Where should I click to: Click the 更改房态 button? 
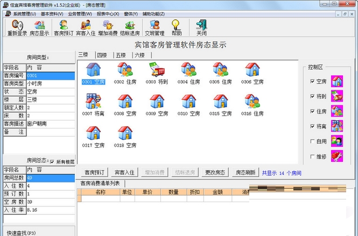[x=215, y=173]
